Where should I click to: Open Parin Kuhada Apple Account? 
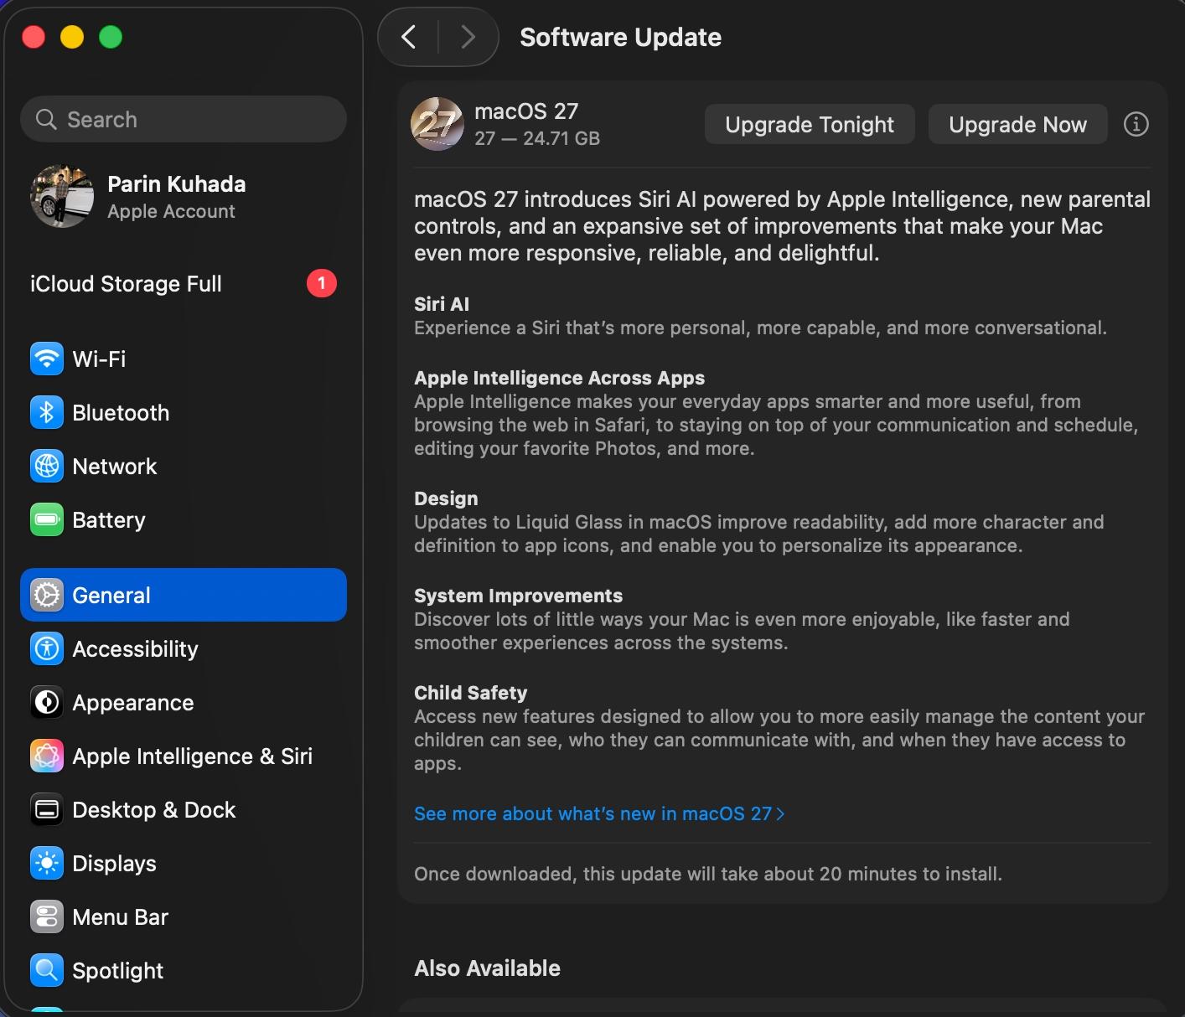click(x=184, y=197)
